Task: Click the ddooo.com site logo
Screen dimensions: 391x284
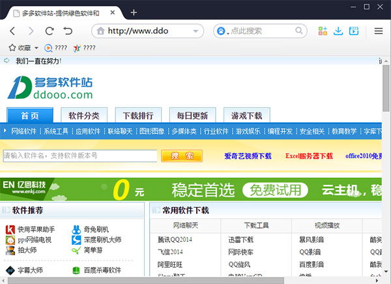Action: (x=50, y=87)
